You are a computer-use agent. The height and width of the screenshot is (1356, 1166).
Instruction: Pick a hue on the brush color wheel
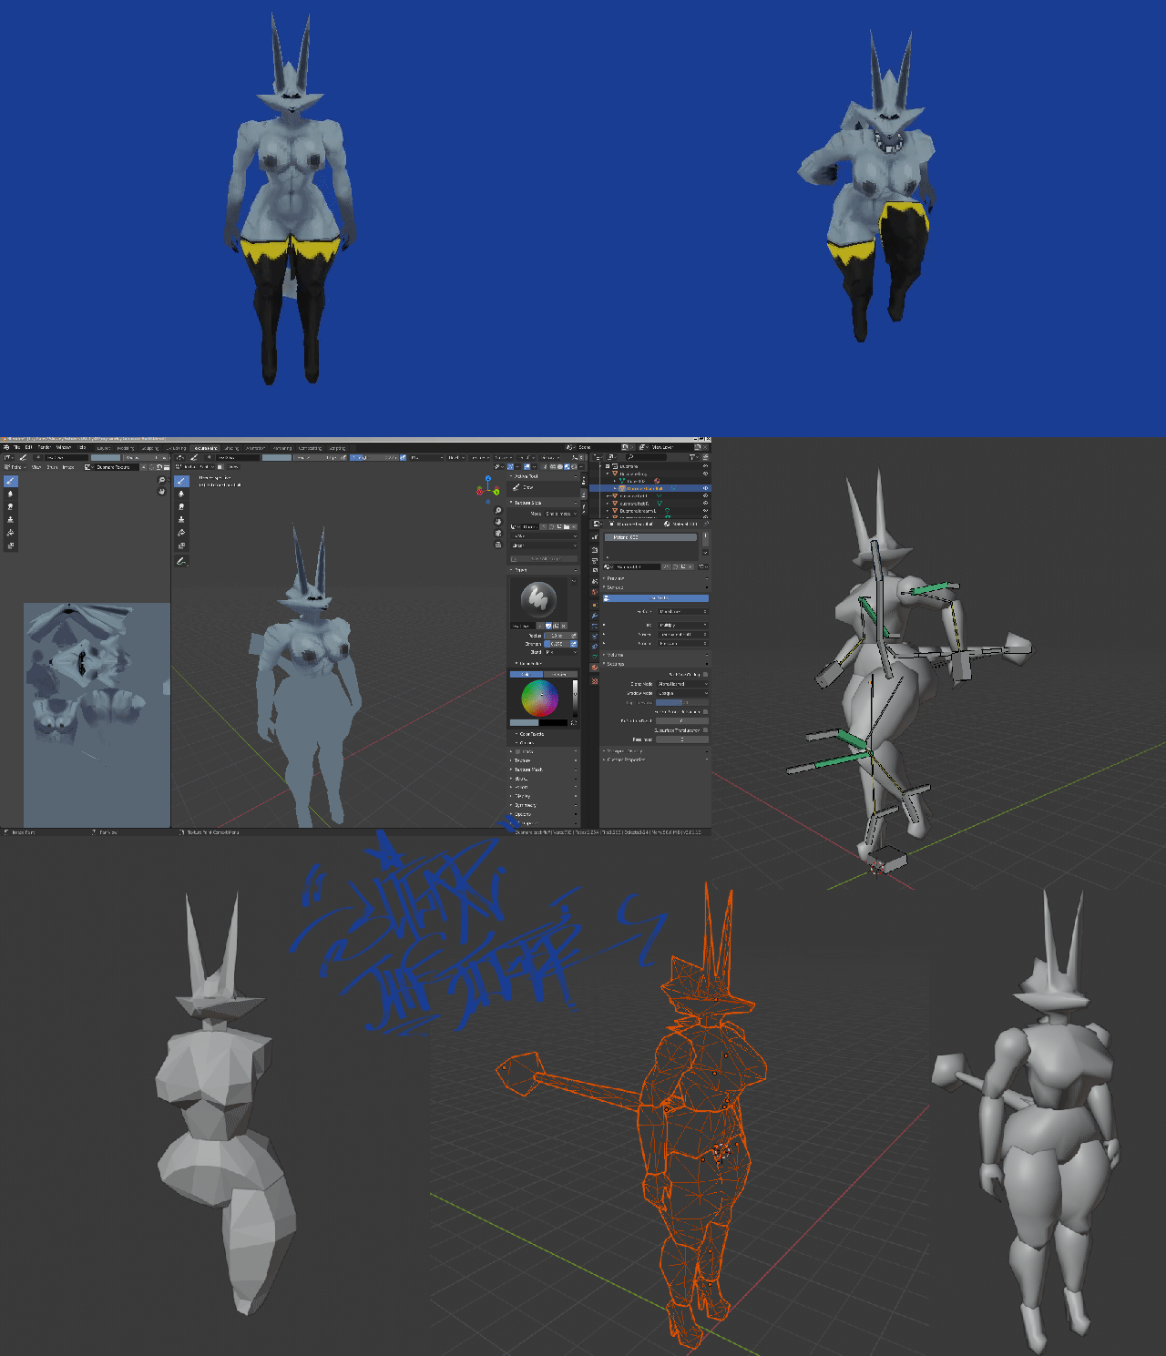point(539,699)
